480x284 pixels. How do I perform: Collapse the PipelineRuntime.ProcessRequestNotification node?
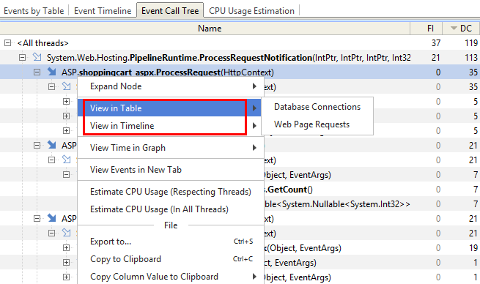pos(22,58)
